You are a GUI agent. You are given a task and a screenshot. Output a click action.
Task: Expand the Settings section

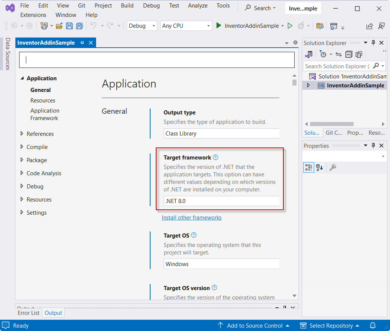(x=22, y=212)
